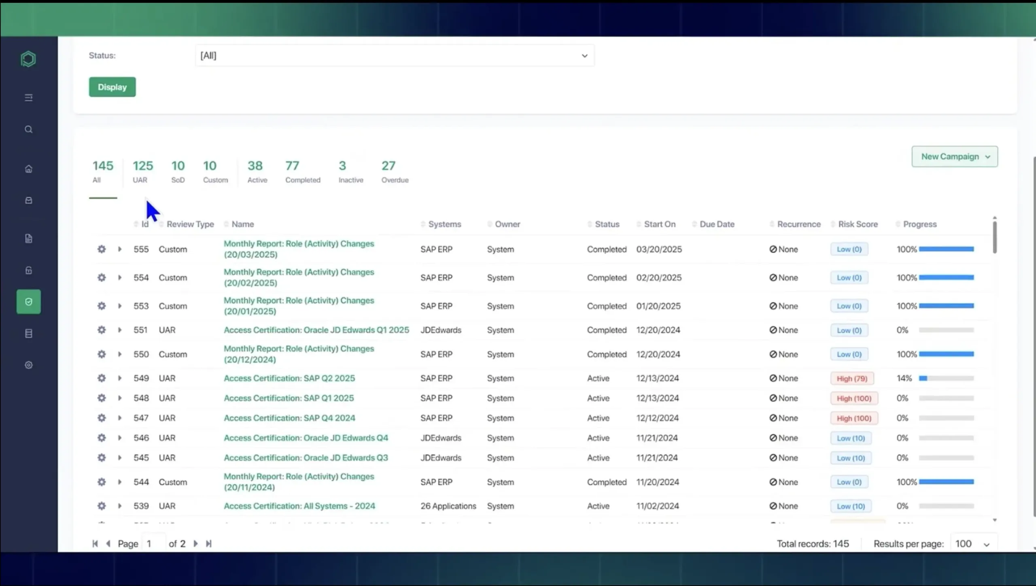
Task: Open the New Campaign dropdown
Action: coord(954,157)
